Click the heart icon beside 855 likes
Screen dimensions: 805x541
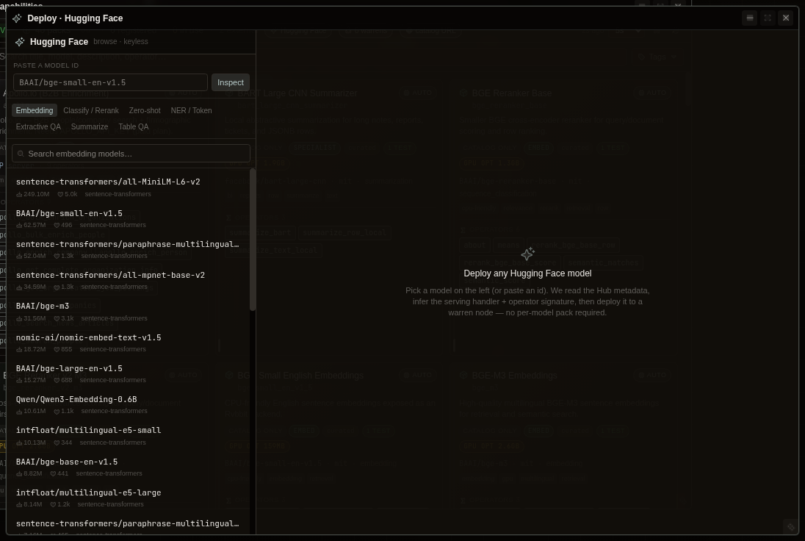tap(57, 349)
